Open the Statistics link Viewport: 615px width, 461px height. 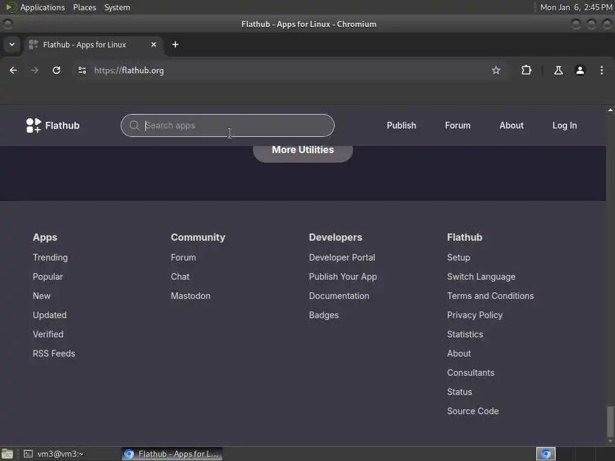coord(465,334)
